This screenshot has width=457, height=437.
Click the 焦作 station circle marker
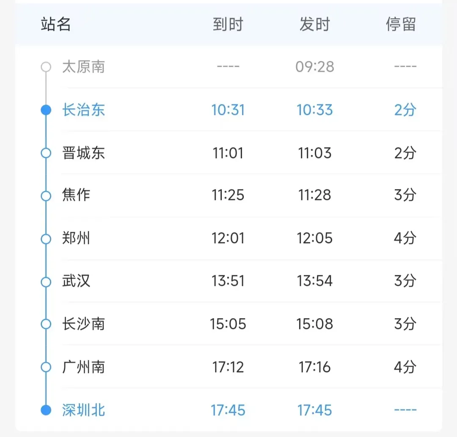(46, 196)
